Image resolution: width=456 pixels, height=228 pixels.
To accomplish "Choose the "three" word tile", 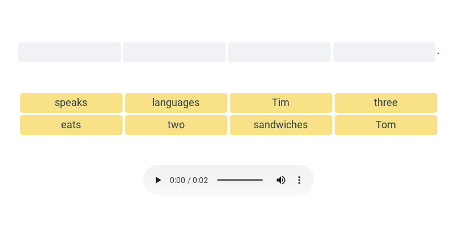I will 386,103.
